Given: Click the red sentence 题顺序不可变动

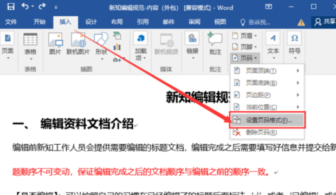Looking at the screenshot, I should [41, 172].
